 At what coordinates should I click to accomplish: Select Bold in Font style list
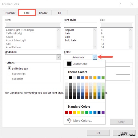[x=68, y=37]
